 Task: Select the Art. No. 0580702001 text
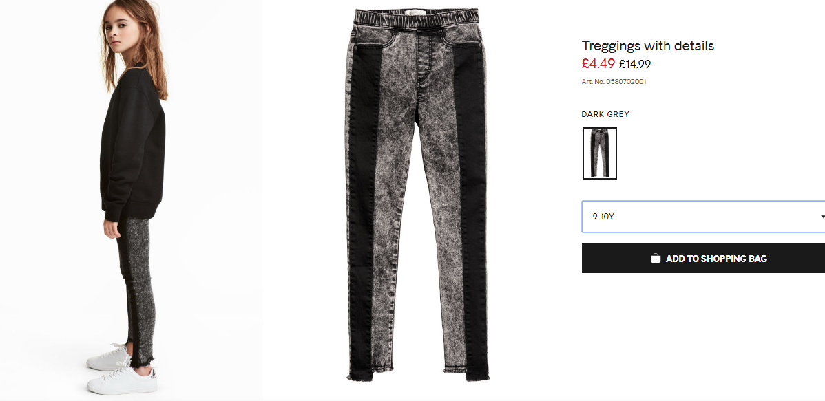coord(614,81)
